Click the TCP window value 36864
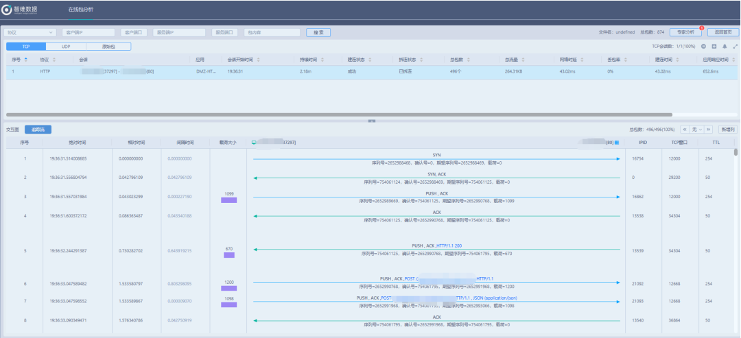Screen dimensions: 741x338 pyautogui.click(x=675, y=319)
